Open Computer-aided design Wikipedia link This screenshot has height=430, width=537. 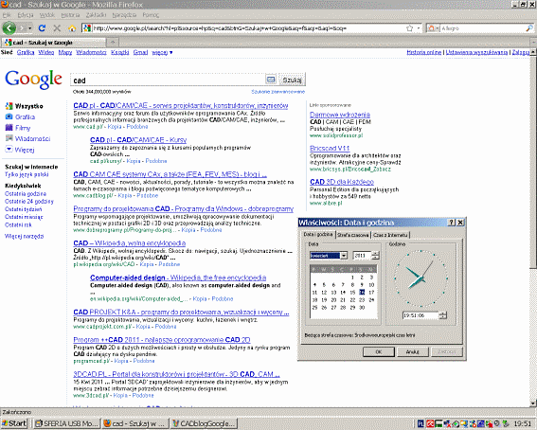pyautogui.click(x=178, y=278)
